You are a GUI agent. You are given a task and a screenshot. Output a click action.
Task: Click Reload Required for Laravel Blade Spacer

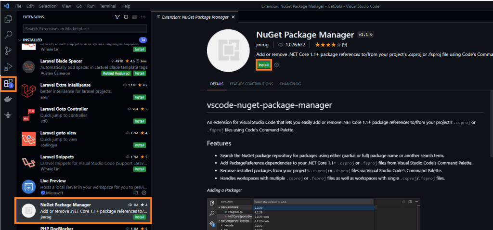click(116, 73)
